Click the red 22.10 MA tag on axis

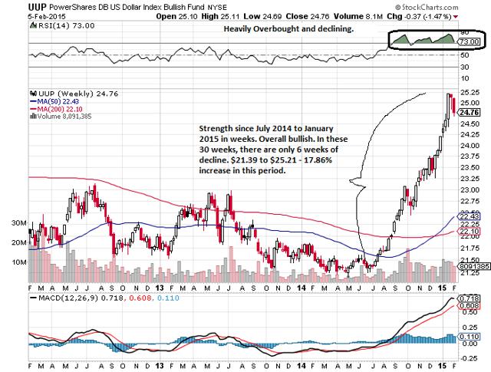point(469,232)
